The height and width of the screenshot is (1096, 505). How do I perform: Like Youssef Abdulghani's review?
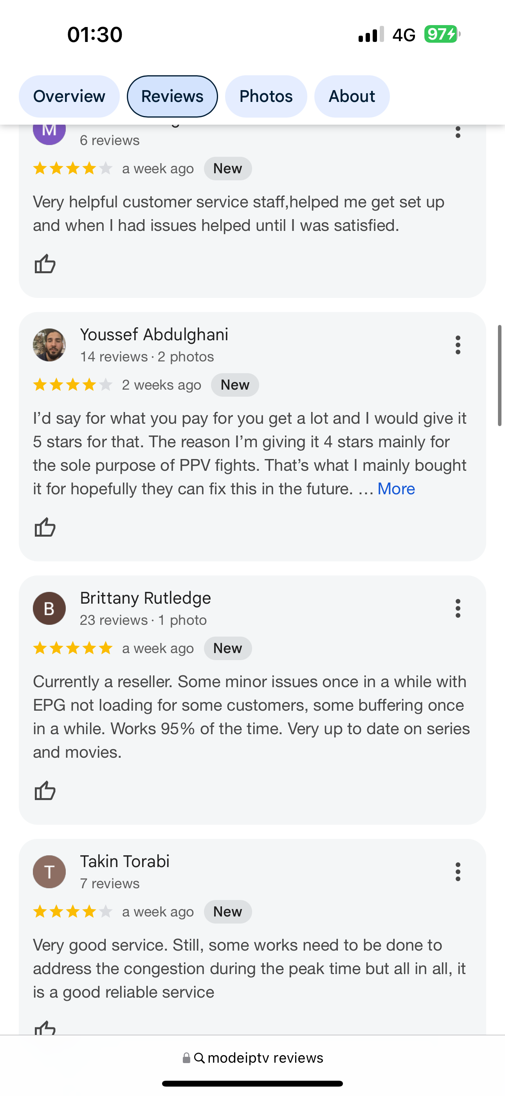point(45,527)
